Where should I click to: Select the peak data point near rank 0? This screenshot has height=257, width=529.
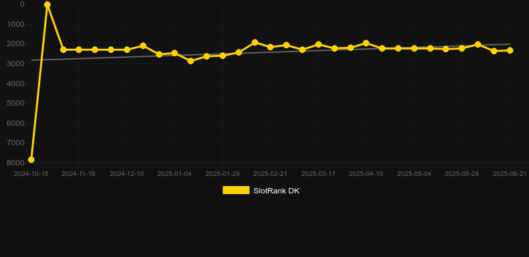point(48,5)
